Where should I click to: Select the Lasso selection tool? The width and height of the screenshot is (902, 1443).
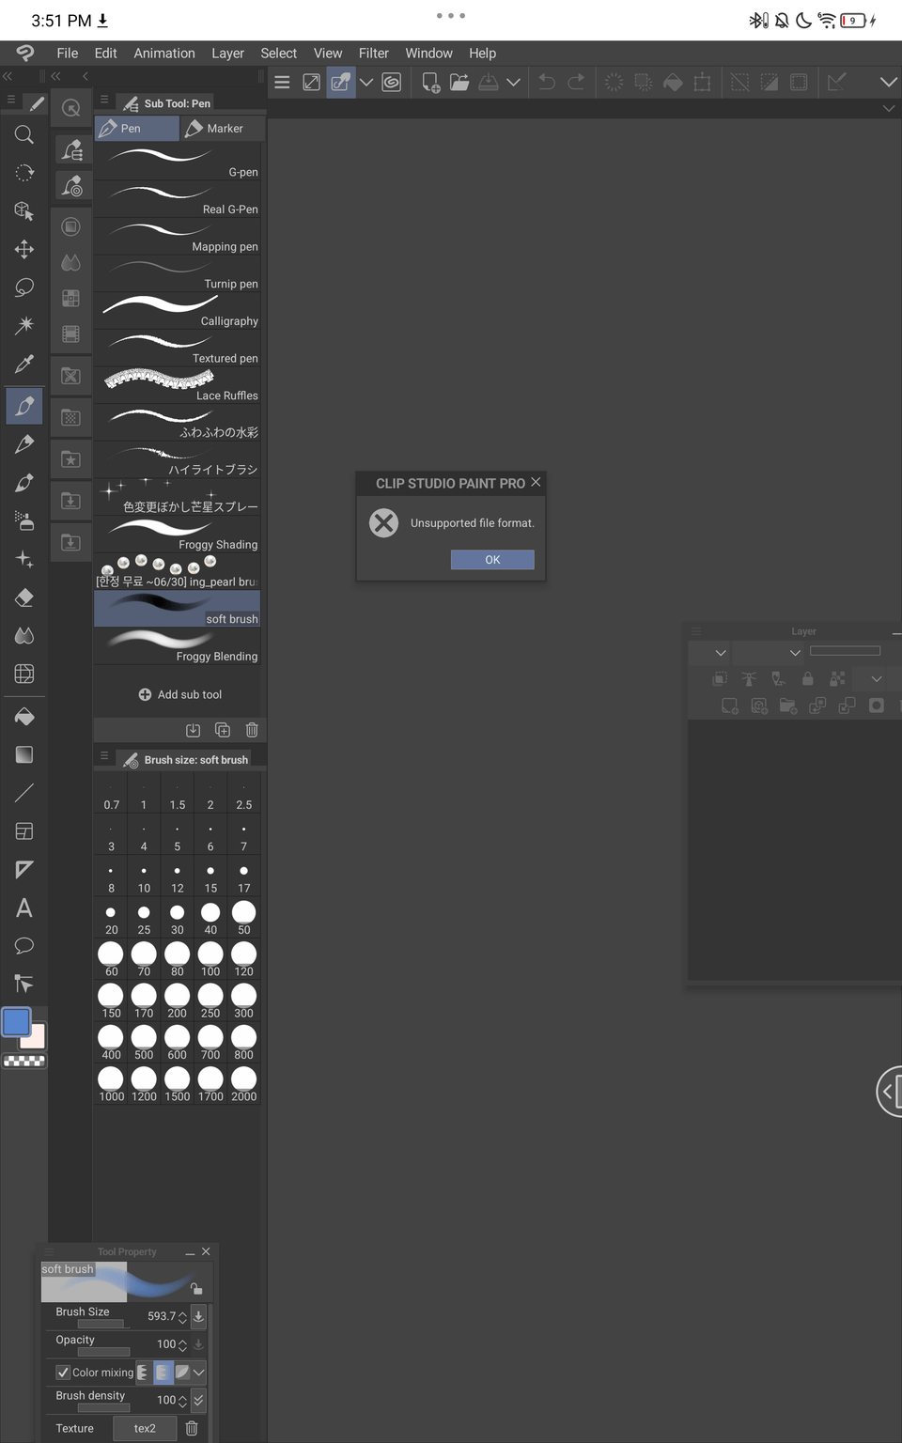24,287
